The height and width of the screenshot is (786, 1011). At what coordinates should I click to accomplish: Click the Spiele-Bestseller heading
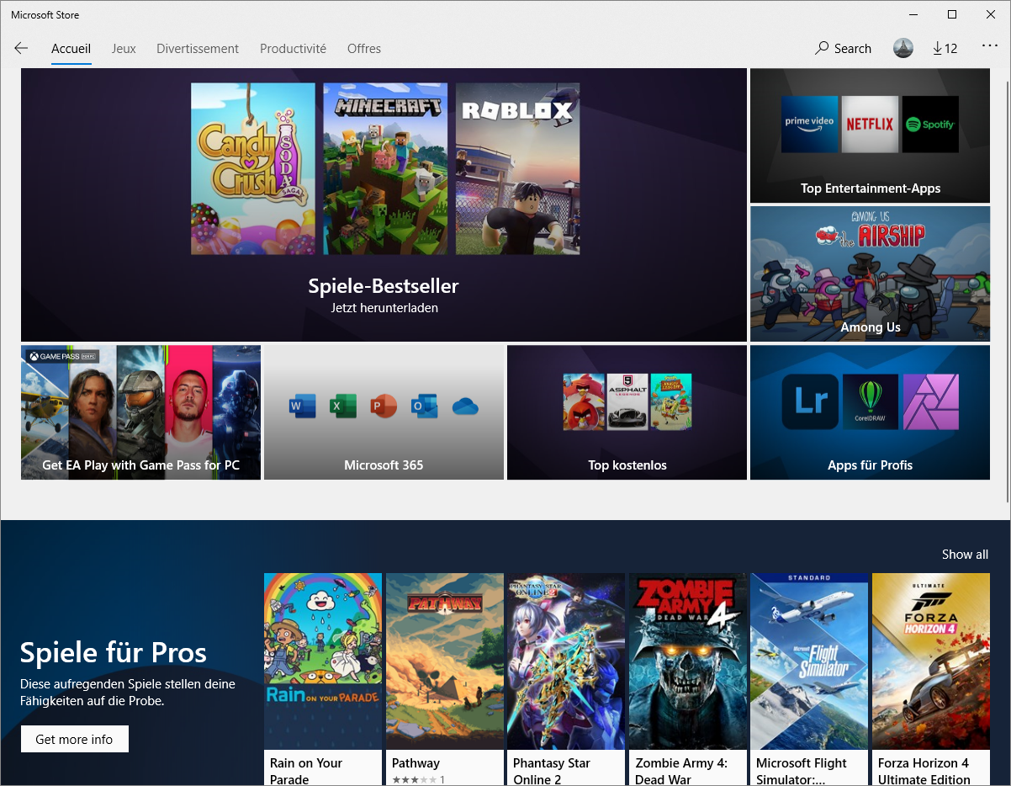pos(384,286)
